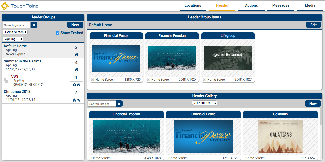
Task: Switch to the Media tab
Action: point(310,6)
